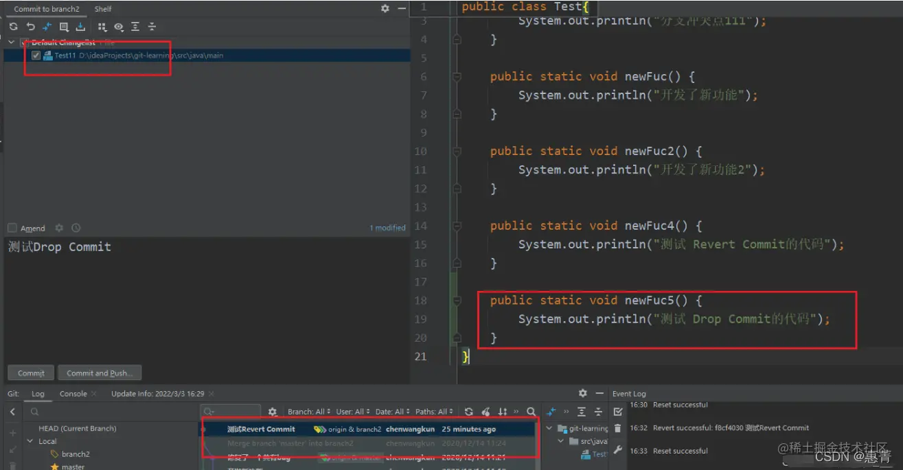The width and height of the screenshot is (903, 470).
Task: Open Event Log wrench settings
Action: point(618,450)
